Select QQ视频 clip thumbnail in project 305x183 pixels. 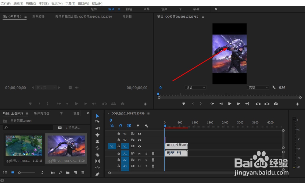click(24, 146)
